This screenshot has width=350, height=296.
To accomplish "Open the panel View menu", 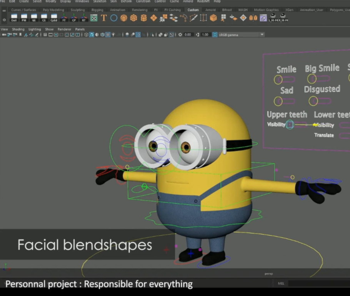I will (4, 29).
